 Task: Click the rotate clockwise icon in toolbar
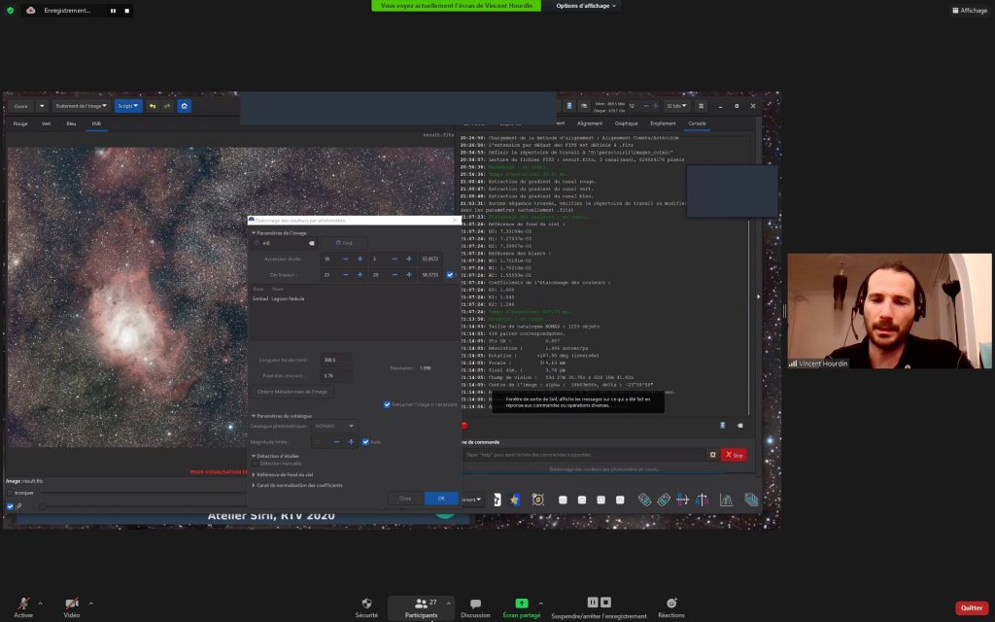coord(664,501)
